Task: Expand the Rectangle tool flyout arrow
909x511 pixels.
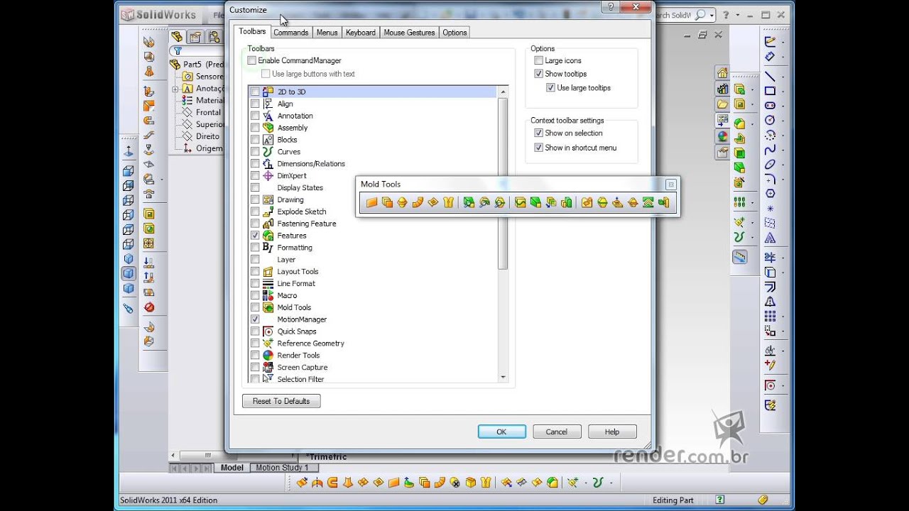Action: pyautogui.click(x=782, y=91)
